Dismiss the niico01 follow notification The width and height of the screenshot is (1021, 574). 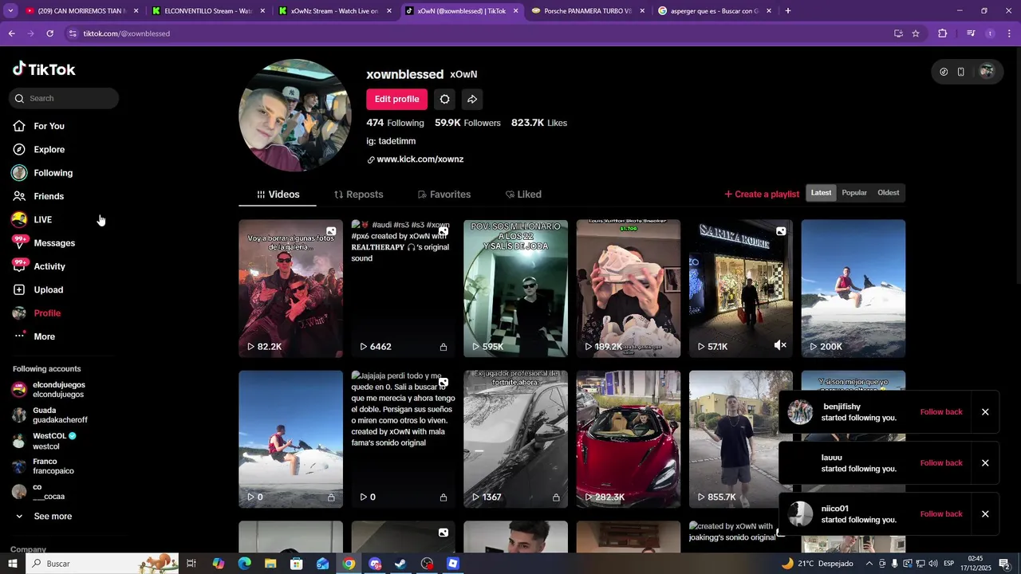pos(985,514)
